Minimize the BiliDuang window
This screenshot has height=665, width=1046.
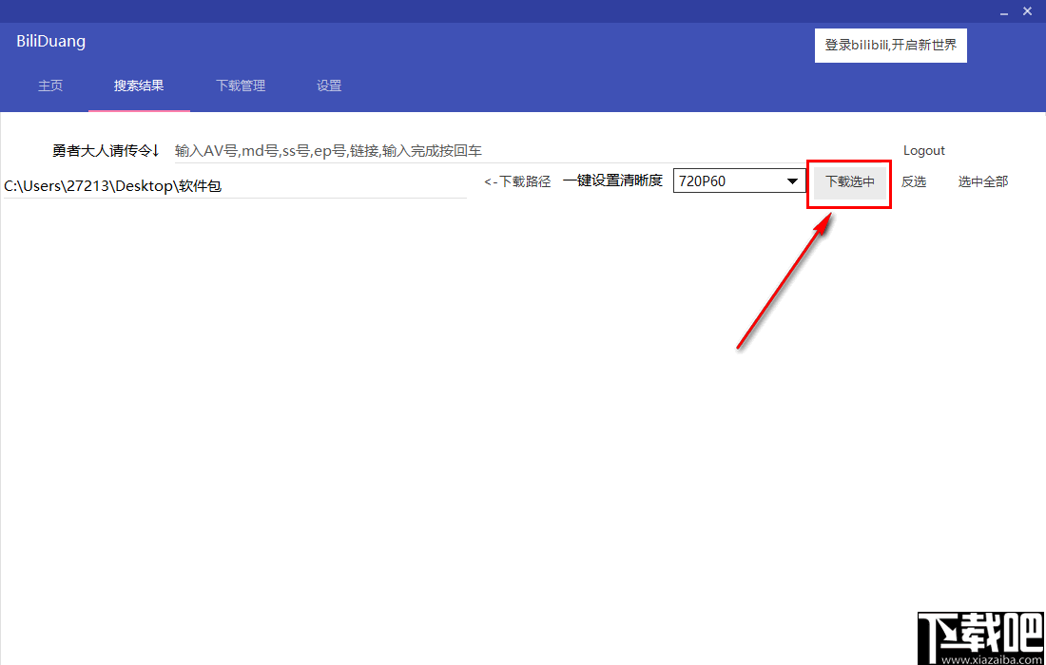coord(1003,11)
